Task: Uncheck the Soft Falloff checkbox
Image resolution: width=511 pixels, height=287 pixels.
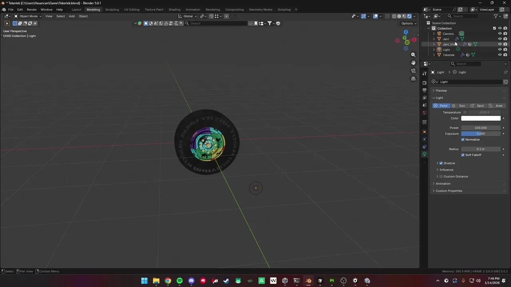Action: click(463, 155)
